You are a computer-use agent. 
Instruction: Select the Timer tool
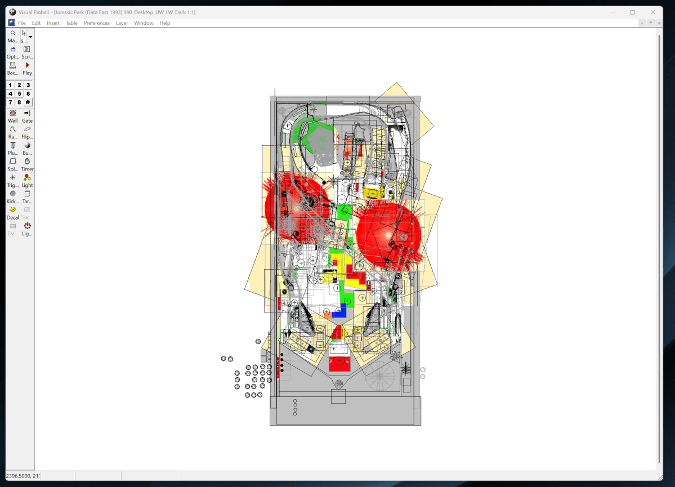click(x=27, y=164)
